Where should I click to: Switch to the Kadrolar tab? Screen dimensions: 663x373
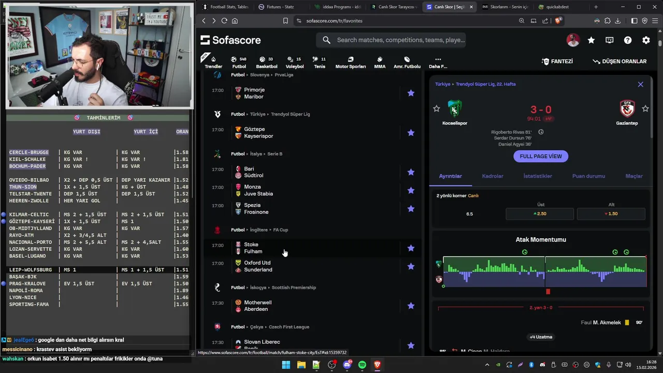click(x=493, y=176)
